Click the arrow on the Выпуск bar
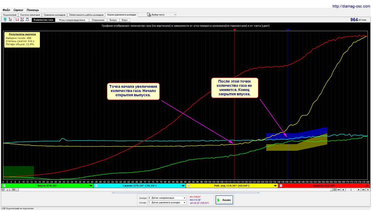The image size is (373, 211). point(368,186)
